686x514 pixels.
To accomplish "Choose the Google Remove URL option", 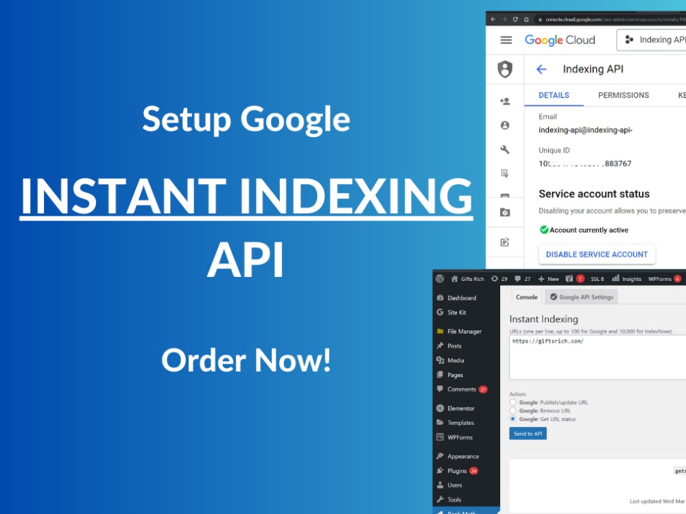I will coord(513,411).
